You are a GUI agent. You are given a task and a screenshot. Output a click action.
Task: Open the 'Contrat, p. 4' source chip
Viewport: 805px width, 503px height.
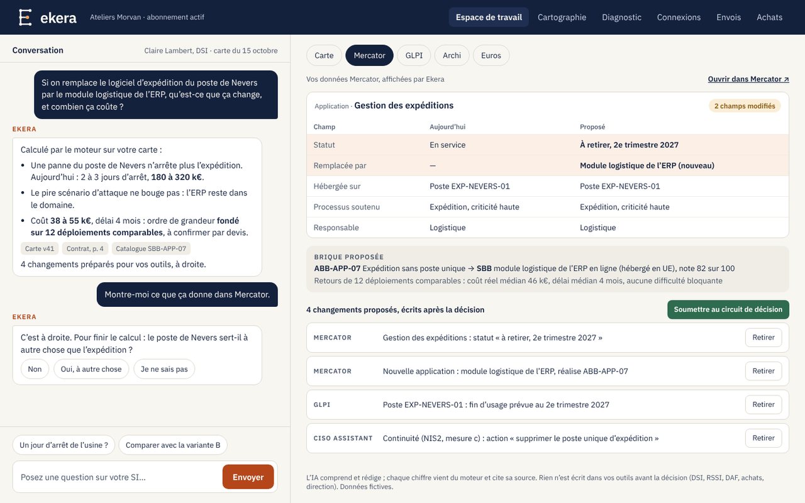coord(85,248)
